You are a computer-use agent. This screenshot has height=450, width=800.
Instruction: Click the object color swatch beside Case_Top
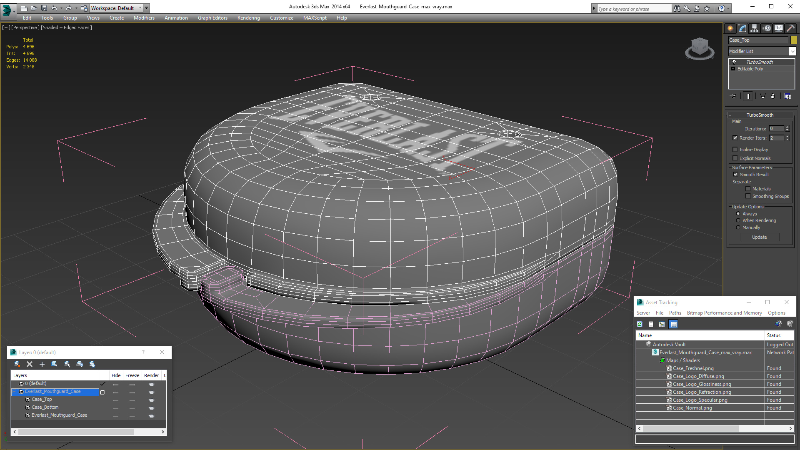pyautogui.click(x=794, y=40)
